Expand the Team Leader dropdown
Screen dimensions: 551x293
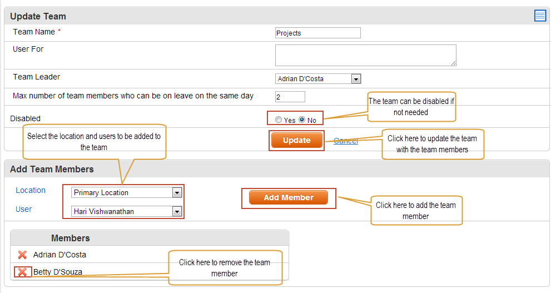click(x=318, y=79)
